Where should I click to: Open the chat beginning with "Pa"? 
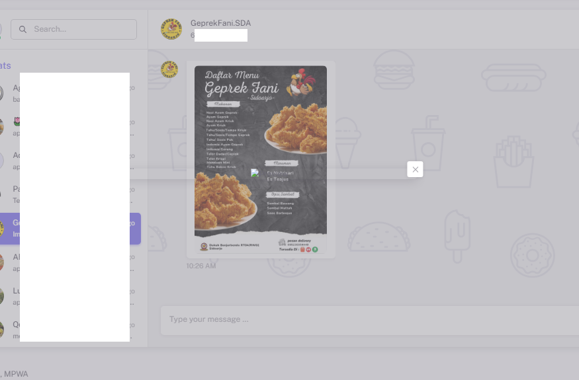point(70,194)
